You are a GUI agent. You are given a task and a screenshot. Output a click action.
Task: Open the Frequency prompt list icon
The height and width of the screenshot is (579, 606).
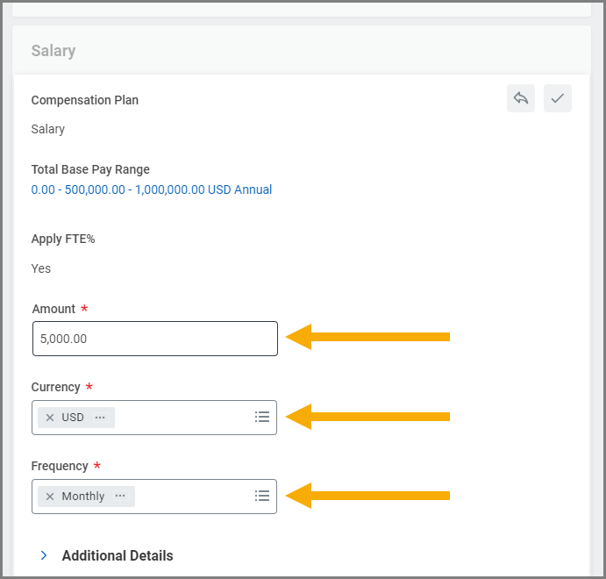click(261, 496)
